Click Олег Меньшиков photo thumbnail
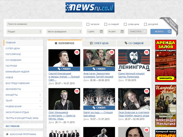Image resolution: width=183 pixels, height=137 pixels. pyautogui.click(x=64, y=99)
